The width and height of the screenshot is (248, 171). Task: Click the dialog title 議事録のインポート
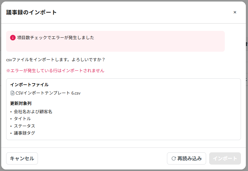[x=31, y=12]
